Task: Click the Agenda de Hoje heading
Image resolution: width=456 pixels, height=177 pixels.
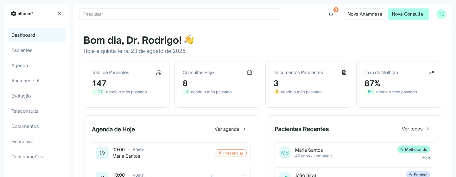Action: pyautogui.click(x=113, y=129)
